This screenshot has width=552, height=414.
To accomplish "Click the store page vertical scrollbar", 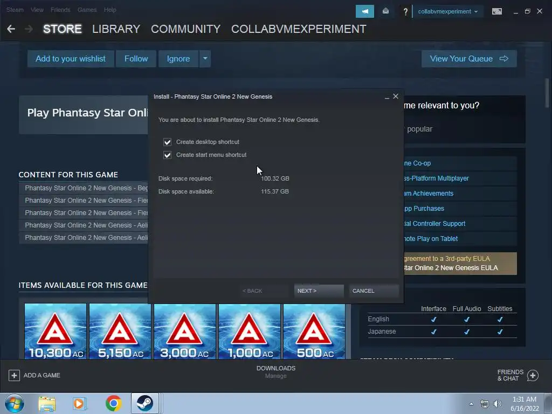I will tap(547, 93).
